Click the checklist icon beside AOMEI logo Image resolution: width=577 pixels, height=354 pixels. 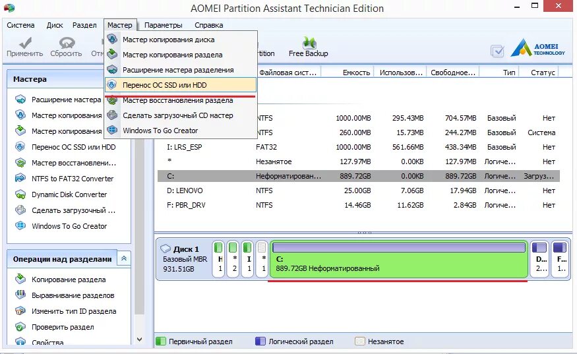(497, 51)
